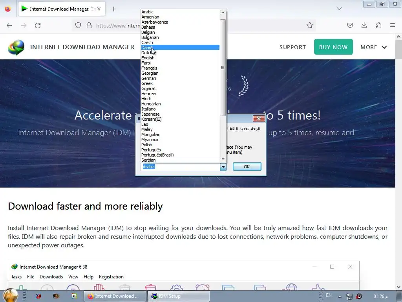
Task: Select Lao language option
Action: pyautogui.click(x=180, y=124)
